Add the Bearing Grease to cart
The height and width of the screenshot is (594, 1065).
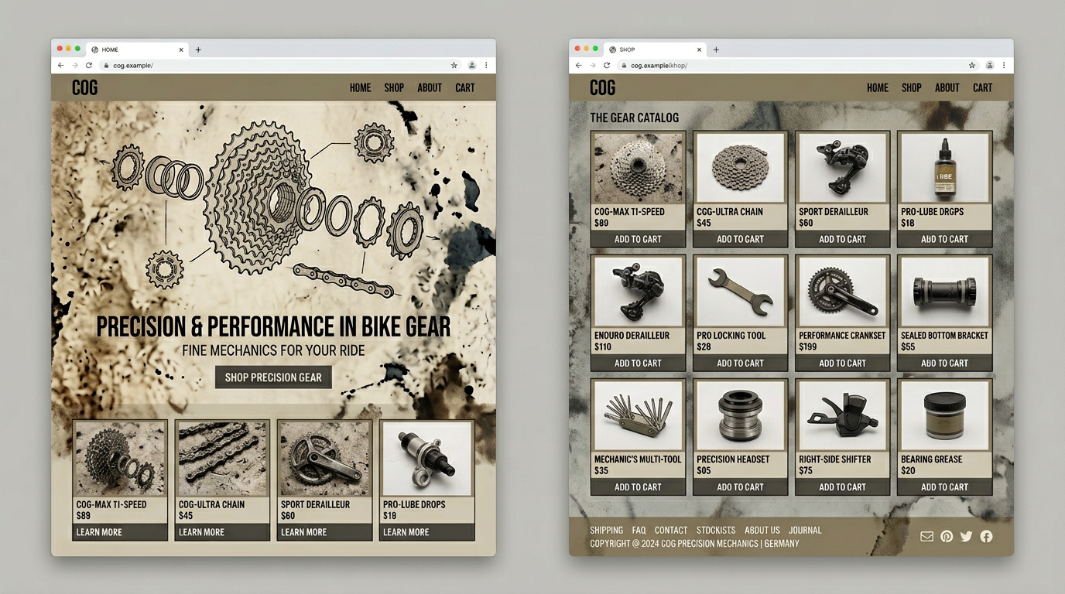pyautogui.click(x=944, y=487)
